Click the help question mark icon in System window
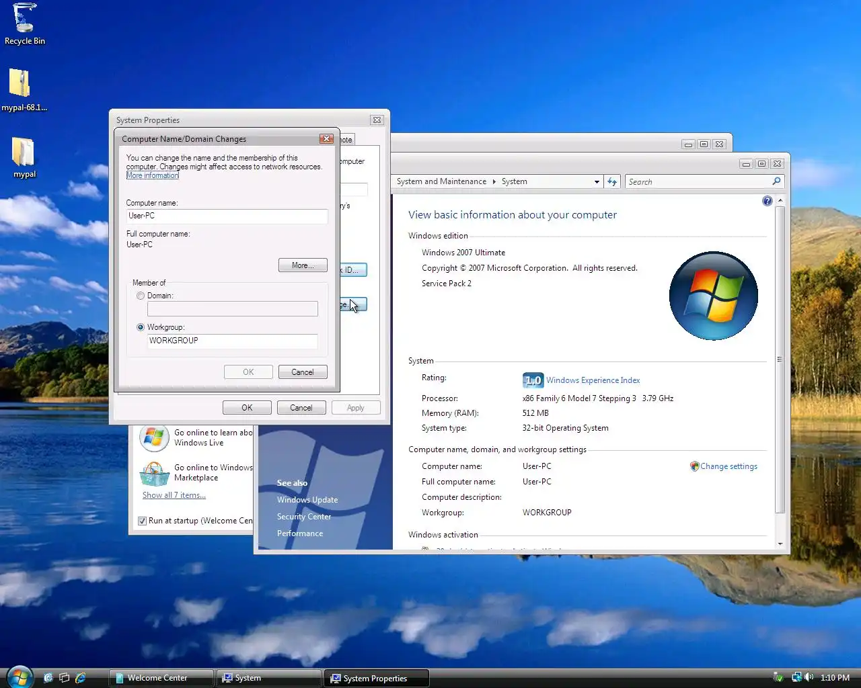This screenshot has width=861, height=688. click(767, 201)
